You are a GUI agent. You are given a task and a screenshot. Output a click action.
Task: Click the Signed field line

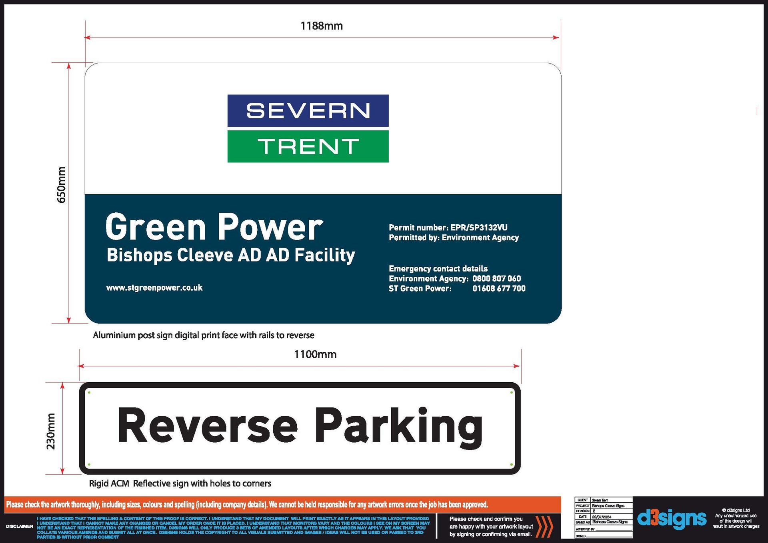pos(610,536)
